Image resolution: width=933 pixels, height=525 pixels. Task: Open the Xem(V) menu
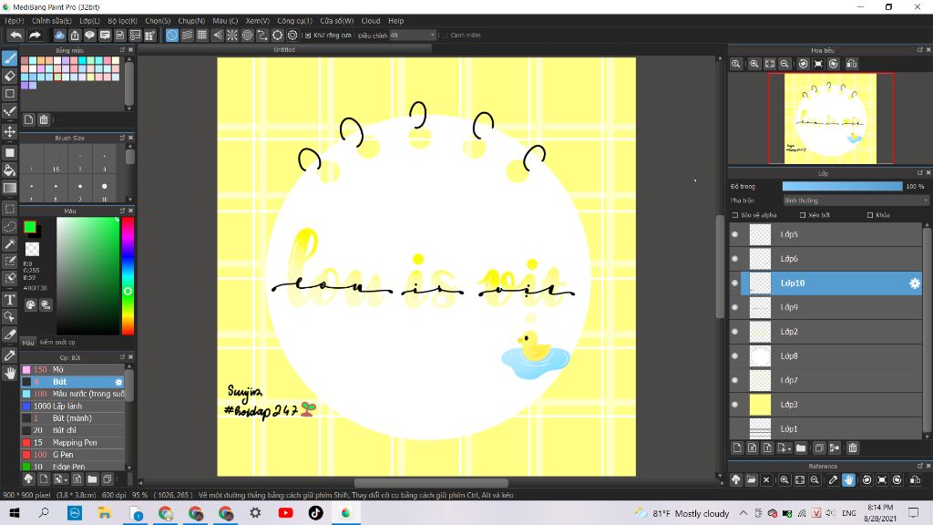click(x=258, y=21)
